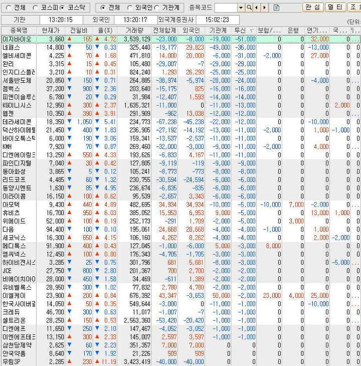The width and height of the screenshot is (361, 366).
Task: Click 이지바이오 price 3,660
Action: tap(56, 39)
